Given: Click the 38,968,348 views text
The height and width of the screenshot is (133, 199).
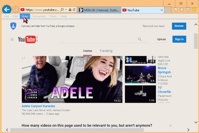Looking at the screenshot, I should coord(32,114).
